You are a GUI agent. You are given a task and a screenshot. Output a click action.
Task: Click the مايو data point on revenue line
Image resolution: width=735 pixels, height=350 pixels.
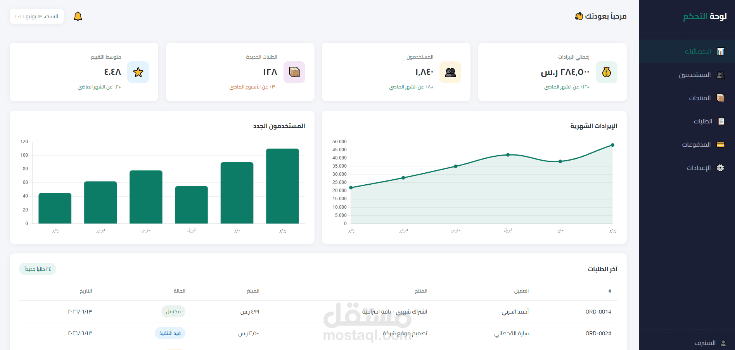[x=560, y=161]
